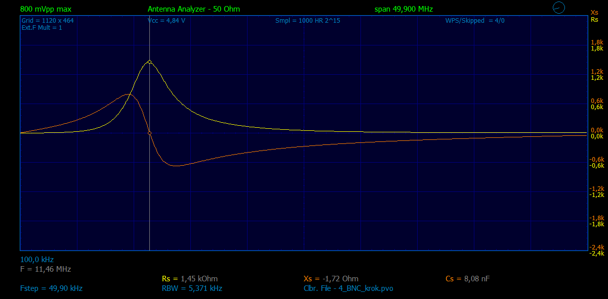
Task: Click the orange Xs axis legend label
Action: 594,13
